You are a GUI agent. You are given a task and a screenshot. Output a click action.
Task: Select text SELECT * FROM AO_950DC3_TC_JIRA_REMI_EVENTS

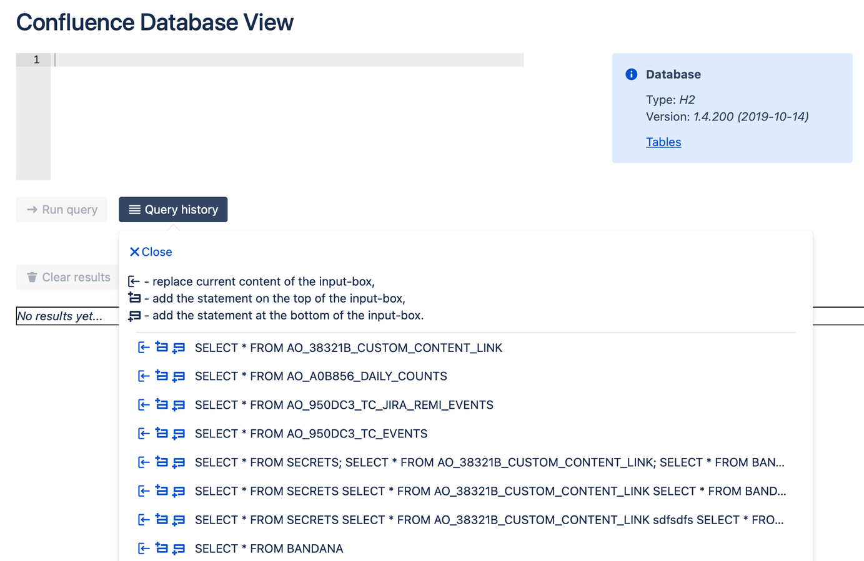coord(344,405)
